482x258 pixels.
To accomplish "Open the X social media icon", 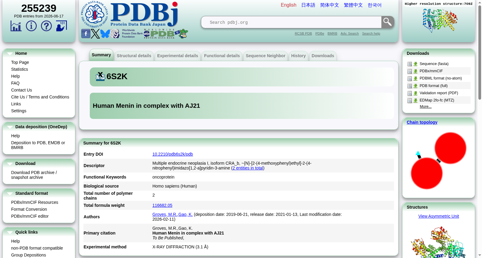I will 95,34.
